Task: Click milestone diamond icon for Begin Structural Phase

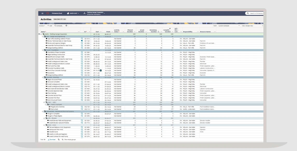Action: [47, 80]
